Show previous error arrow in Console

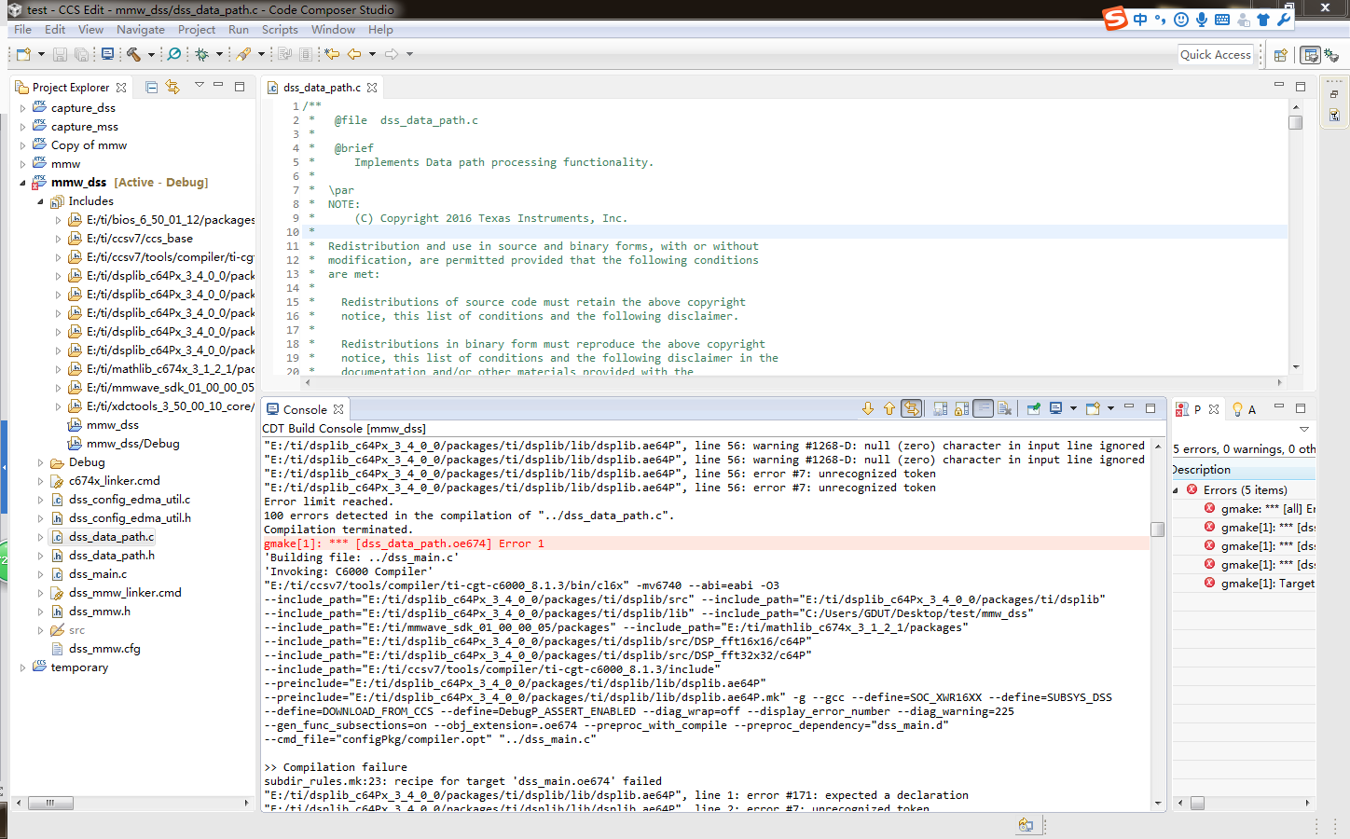click(889, 408)
